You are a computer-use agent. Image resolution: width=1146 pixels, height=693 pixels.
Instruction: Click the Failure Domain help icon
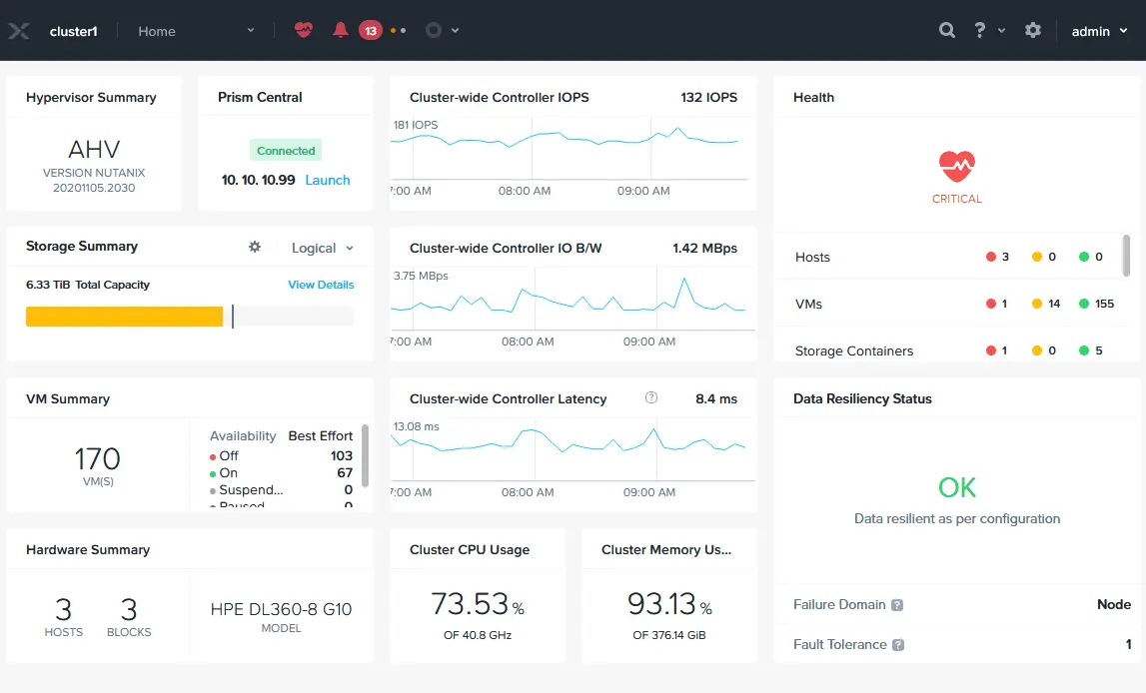click(x=897, y=605)
